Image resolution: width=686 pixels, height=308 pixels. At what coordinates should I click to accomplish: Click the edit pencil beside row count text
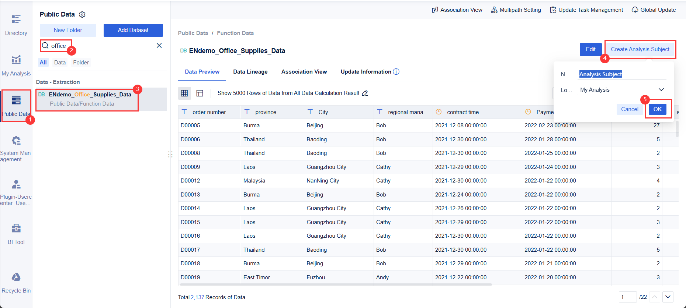pyautogui.click(x=365, y=93)
